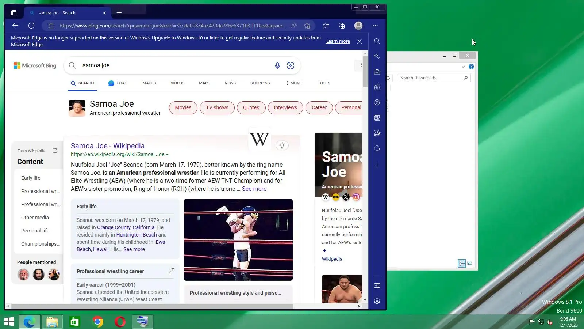Open search in Edge sidebar
584x329 pixels.
[377, 41]
